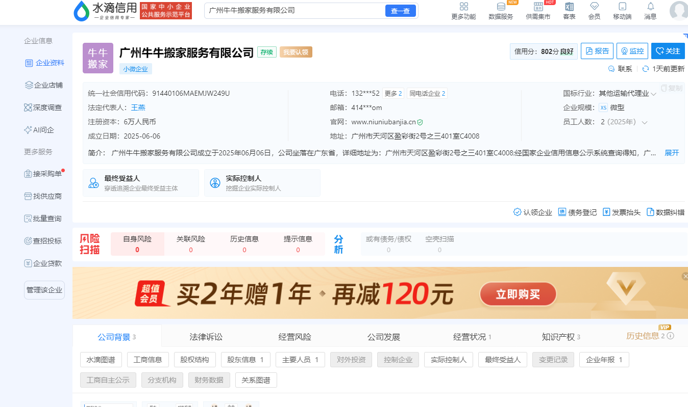688x407 pixels.
Task: Close the membership ad banner
Action: pyautogui.click(x=685, y=276)
